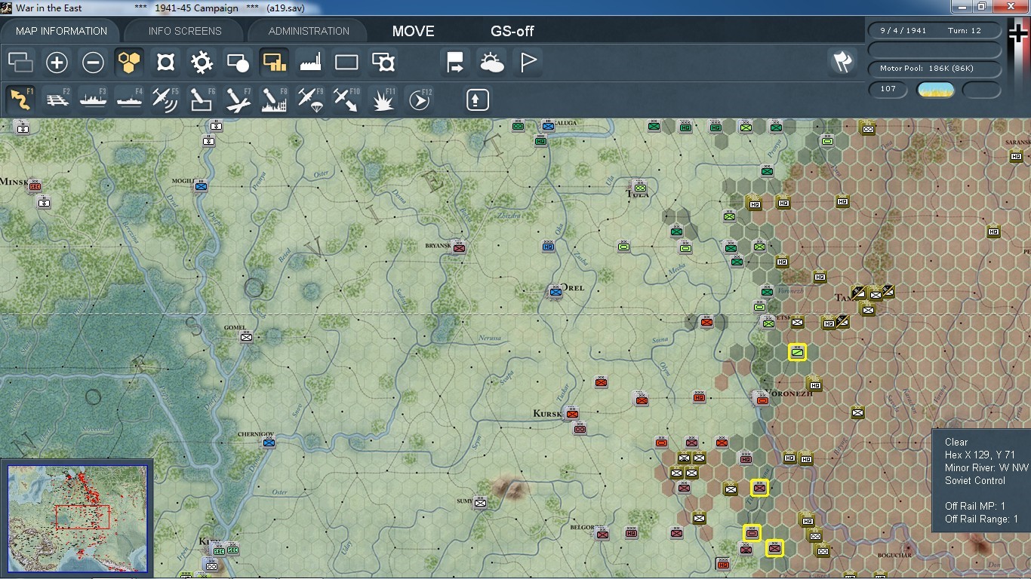1031x579 pixels.
Task: Click the F11 explosion icon
Action: coord(383,100)
